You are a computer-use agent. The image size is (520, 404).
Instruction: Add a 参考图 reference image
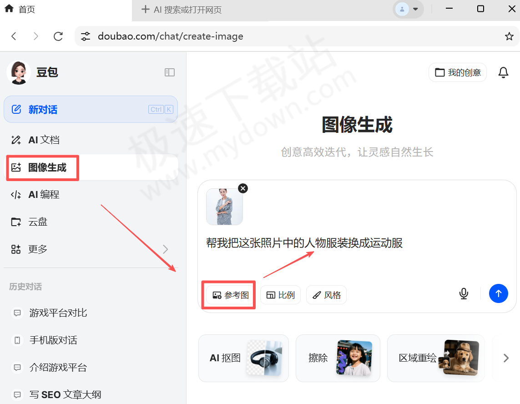228,295
